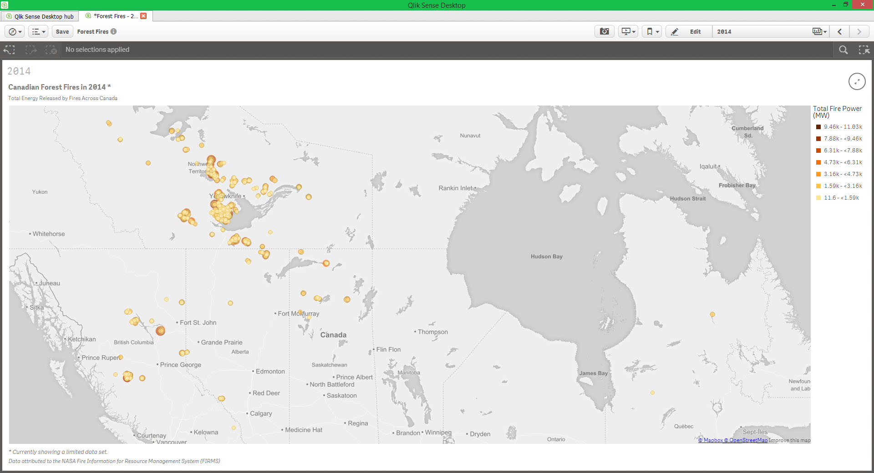Close the Forest Fires tab
Screen dimensions: 874x473
click(143, 16)
